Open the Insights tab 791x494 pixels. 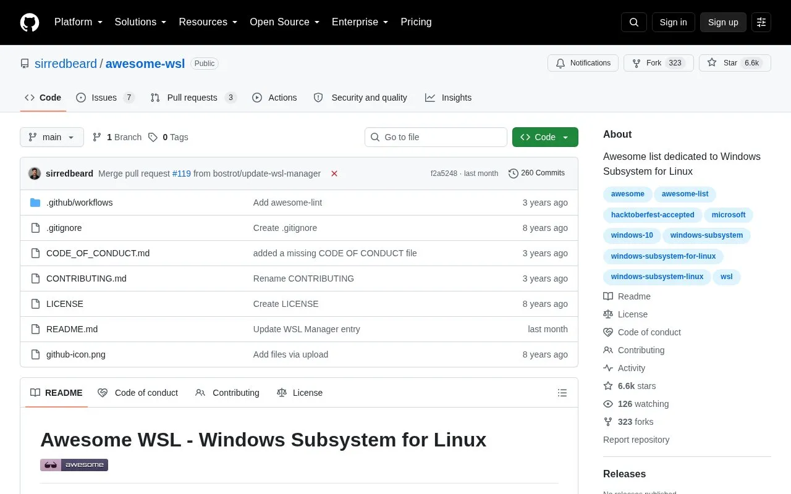pyautogui.click(x=449, y=98)
